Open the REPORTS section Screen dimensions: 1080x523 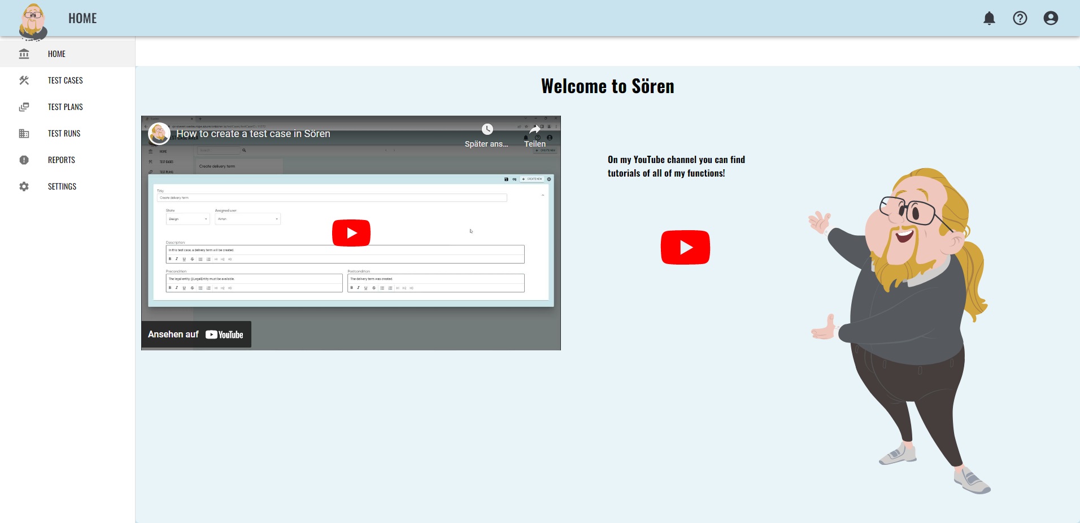pos(61,160)
